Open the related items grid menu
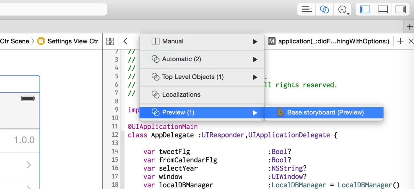 point(110,41)
